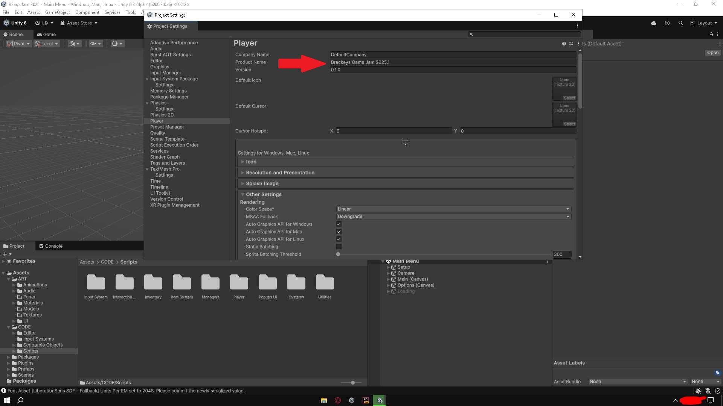Open the Asset Store dropdown
This screenshot has width=723, height=406.
click(79, 23)
